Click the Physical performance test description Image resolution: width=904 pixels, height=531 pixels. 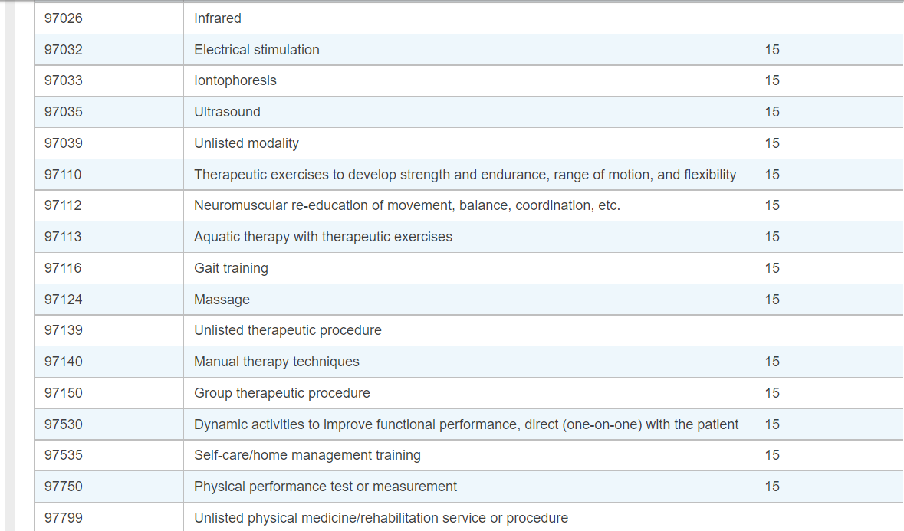(326, 487)
